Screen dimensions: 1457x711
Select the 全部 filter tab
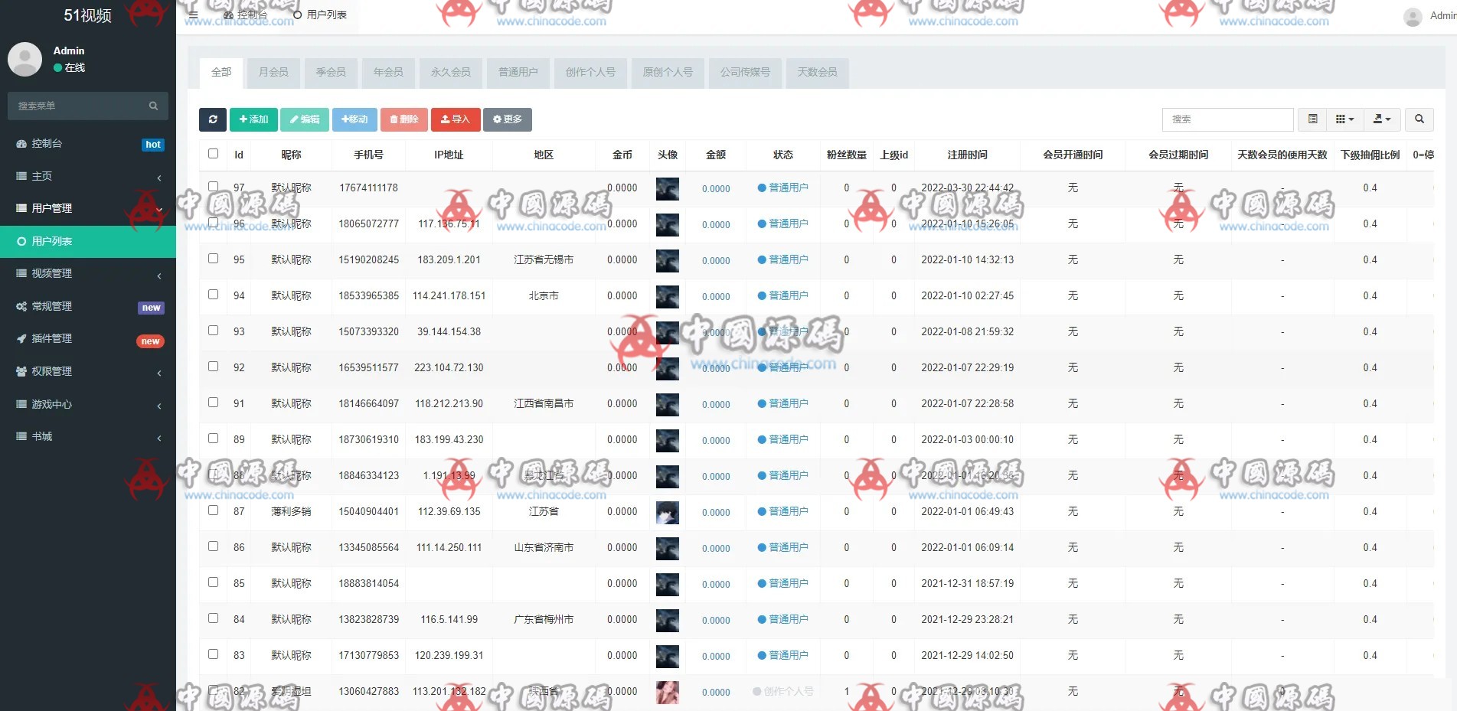point(221,73)
